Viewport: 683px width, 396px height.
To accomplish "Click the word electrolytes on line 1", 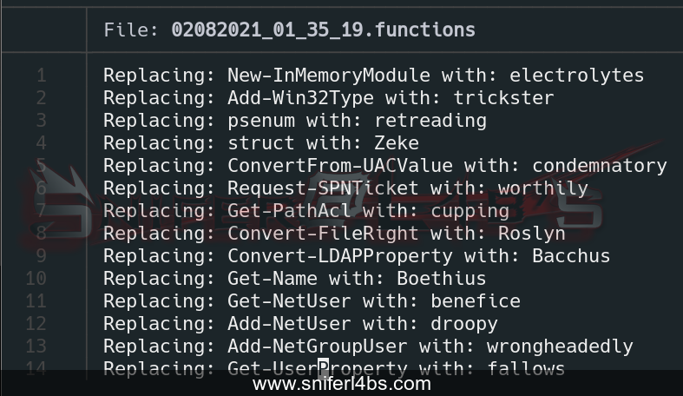I will 577,76.
